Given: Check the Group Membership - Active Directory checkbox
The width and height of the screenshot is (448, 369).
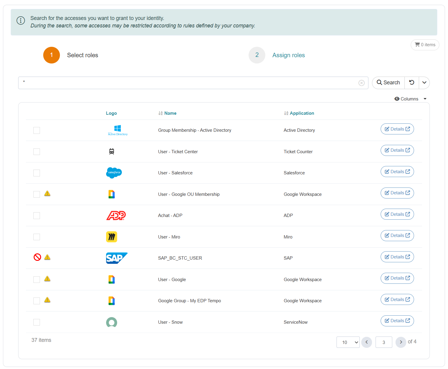Looking at the screenshot, I should [x=37, y=131].
